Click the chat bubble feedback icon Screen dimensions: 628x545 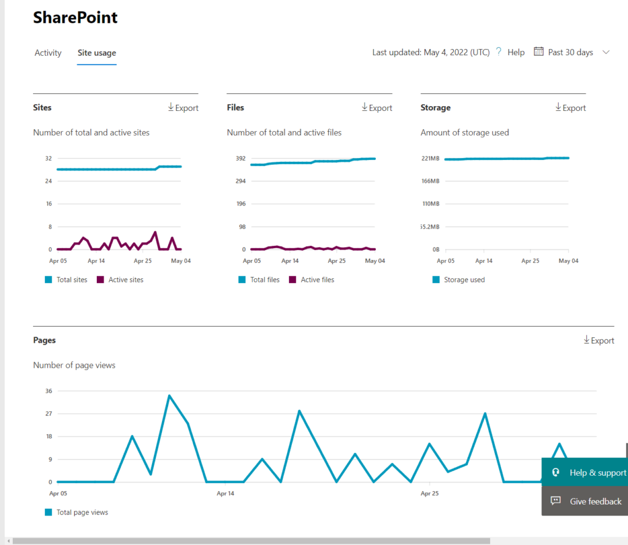point(556,500)
